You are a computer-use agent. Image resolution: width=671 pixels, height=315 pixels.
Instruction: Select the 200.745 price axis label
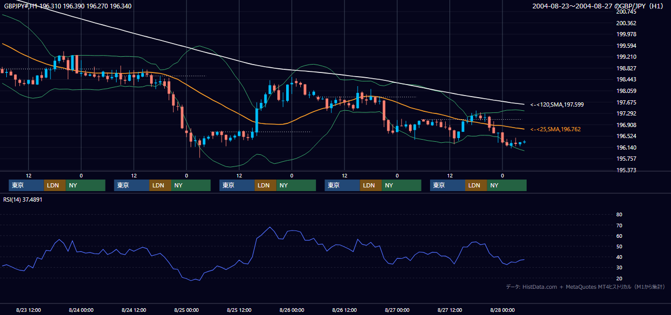pos(626,12)
